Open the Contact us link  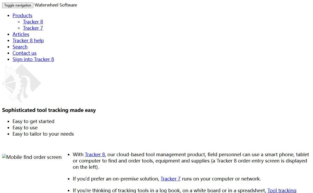coord(25,53)
